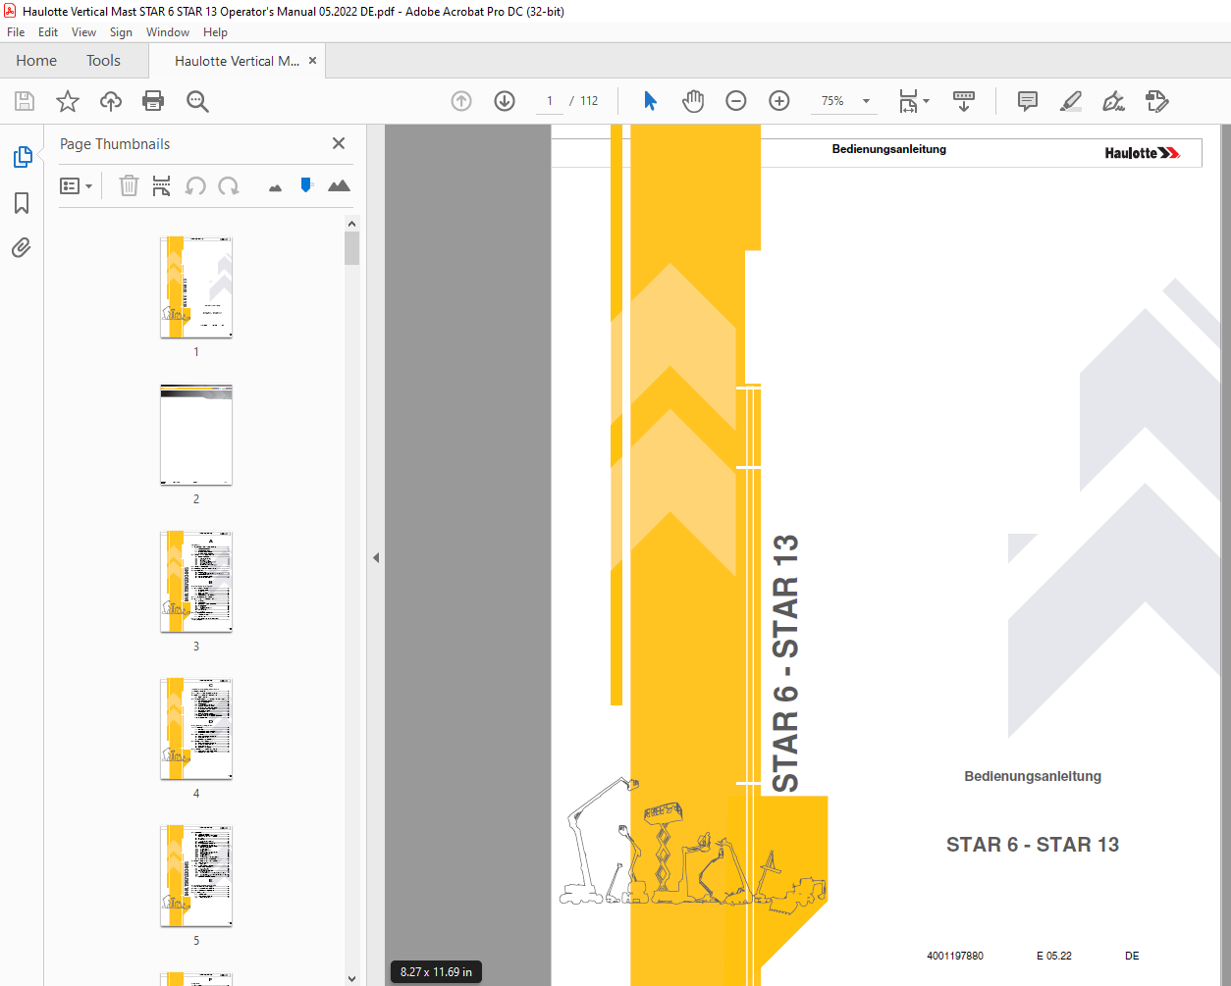
Task: Open Bookmarks panel in sidebar
Action: coord(22,203)
